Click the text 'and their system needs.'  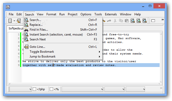(x=123, y=54)
